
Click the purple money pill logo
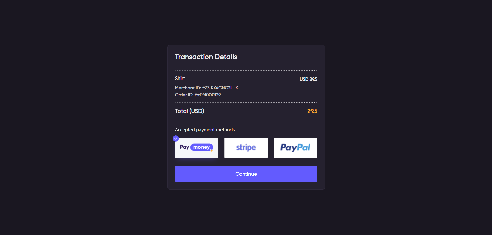(x=202, y=147)
